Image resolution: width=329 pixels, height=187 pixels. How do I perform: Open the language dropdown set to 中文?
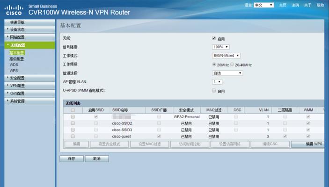264,5
